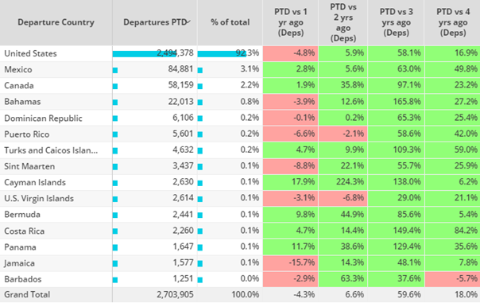Click the 92.3% bar for United States
This screenshot has width=480, height=303.
[222, 54]
